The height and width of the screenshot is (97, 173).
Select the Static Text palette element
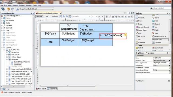pyautogui.click(x=160, y=39)
